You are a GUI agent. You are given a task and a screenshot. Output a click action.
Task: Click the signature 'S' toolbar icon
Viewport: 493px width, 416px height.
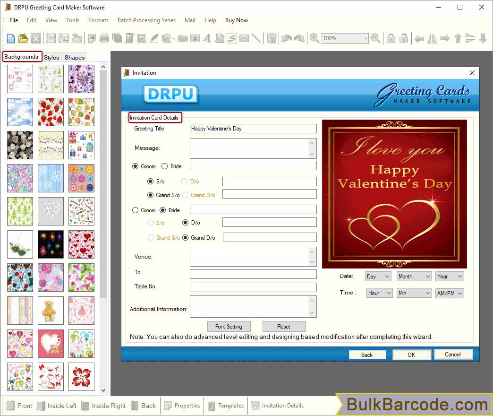232,38
